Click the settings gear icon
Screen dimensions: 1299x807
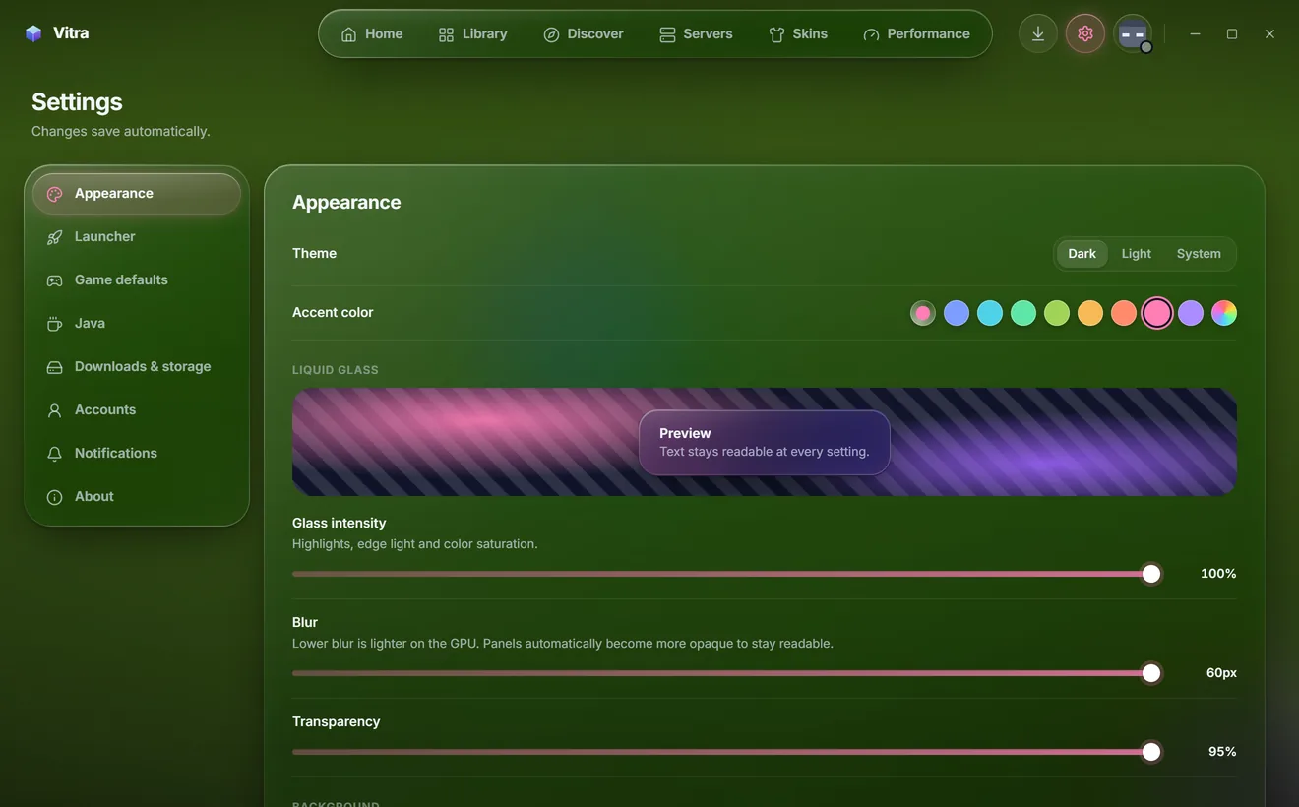pyautogui.click(x=1084, y=33)
